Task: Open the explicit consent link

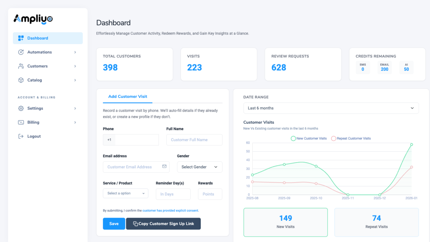Action: pos(170,210)
